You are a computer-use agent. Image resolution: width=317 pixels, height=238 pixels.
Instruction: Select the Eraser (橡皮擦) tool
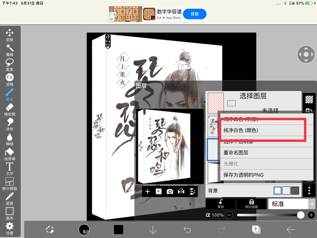pyautogui.click(x=9, y=109)
